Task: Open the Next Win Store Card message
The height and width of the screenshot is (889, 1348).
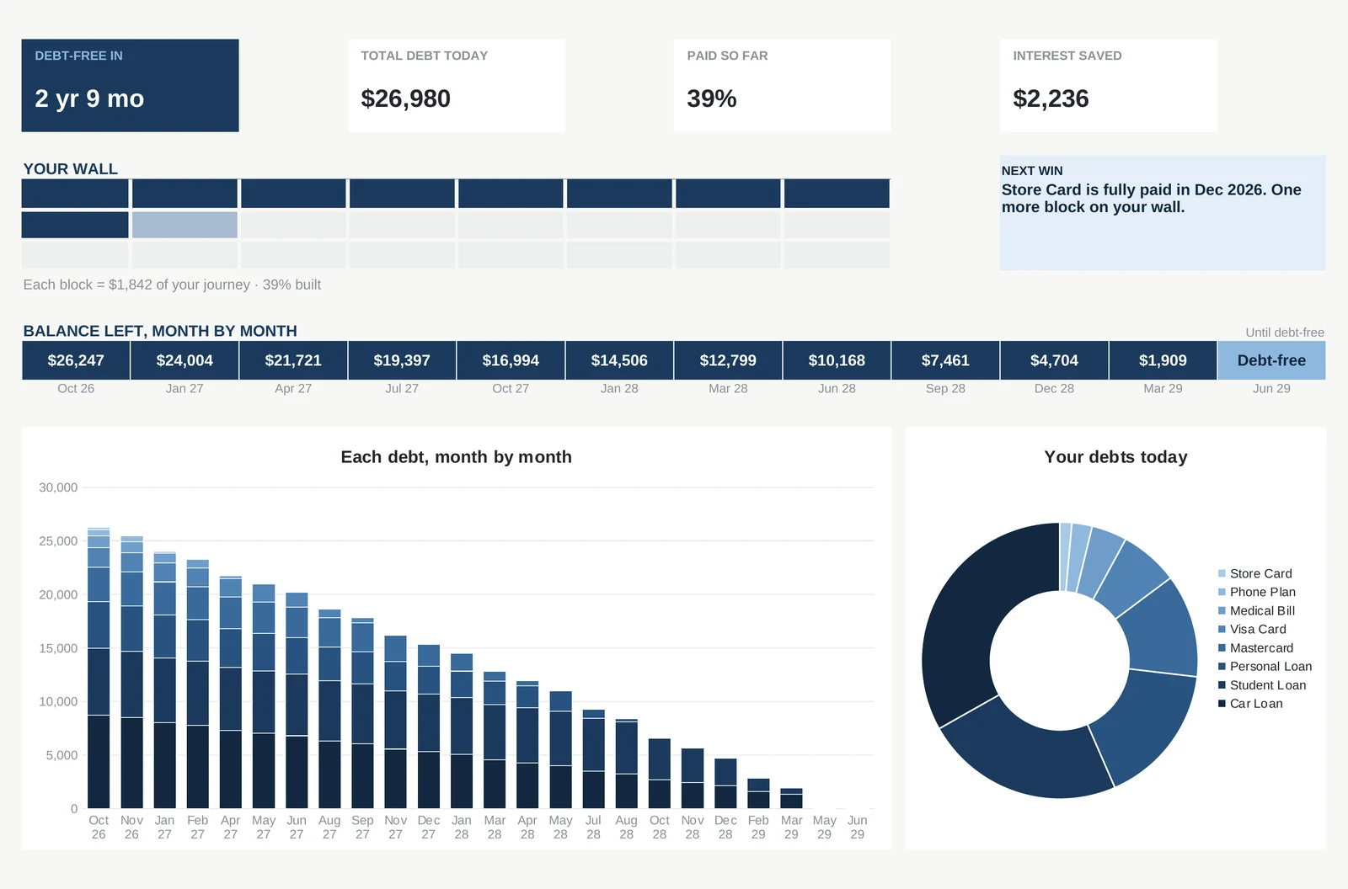Action: pos(1162,212)
